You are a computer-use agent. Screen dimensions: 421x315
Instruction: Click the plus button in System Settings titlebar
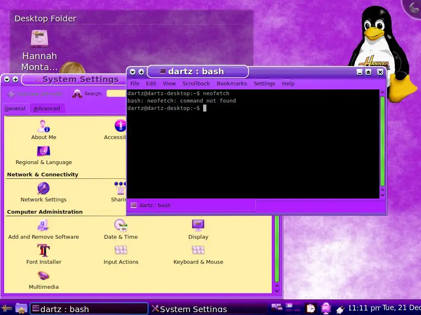[16, 80]
